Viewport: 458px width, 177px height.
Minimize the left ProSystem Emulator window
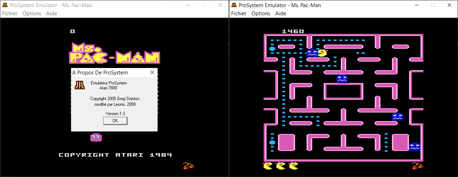[188, 5]
